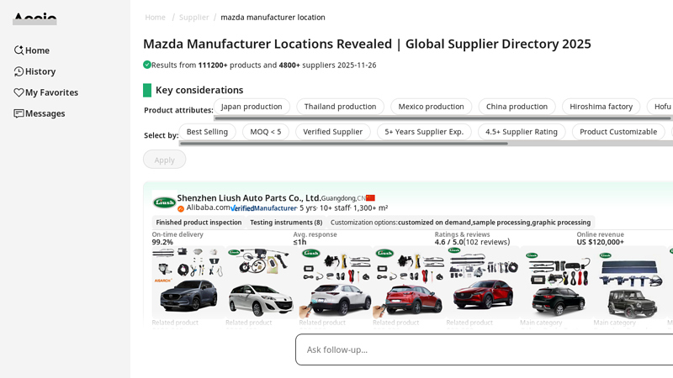The width and height of the screenshot is (673, 378).
Task: Click the Customization options tag
Action: [460, 222]
